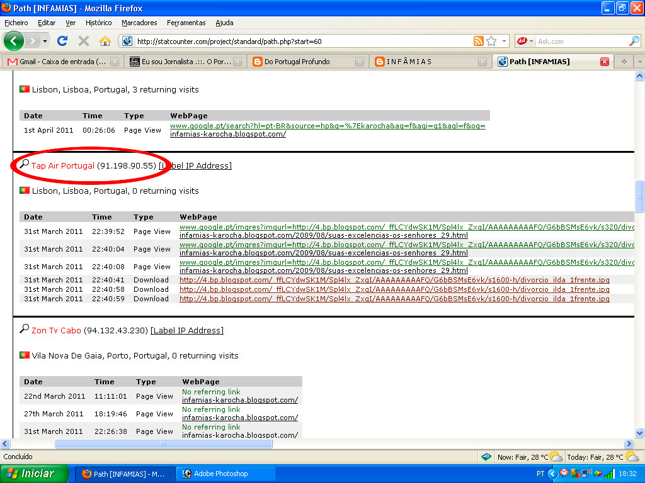Click the status bar add-on icon left of weather
The height and width of the screenshot is (483, 645).
tap(486, 457)
